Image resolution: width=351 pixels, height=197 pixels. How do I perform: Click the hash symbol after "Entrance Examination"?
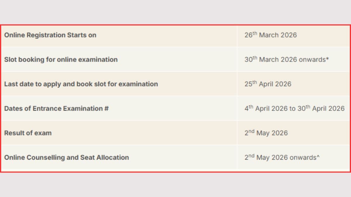click(106, 109)
